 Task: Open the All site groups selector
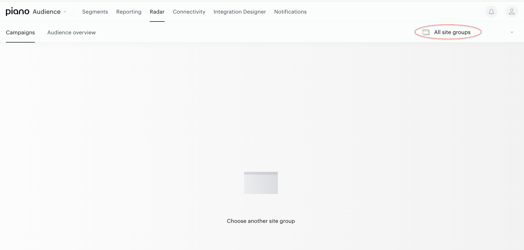click(470, 32)
